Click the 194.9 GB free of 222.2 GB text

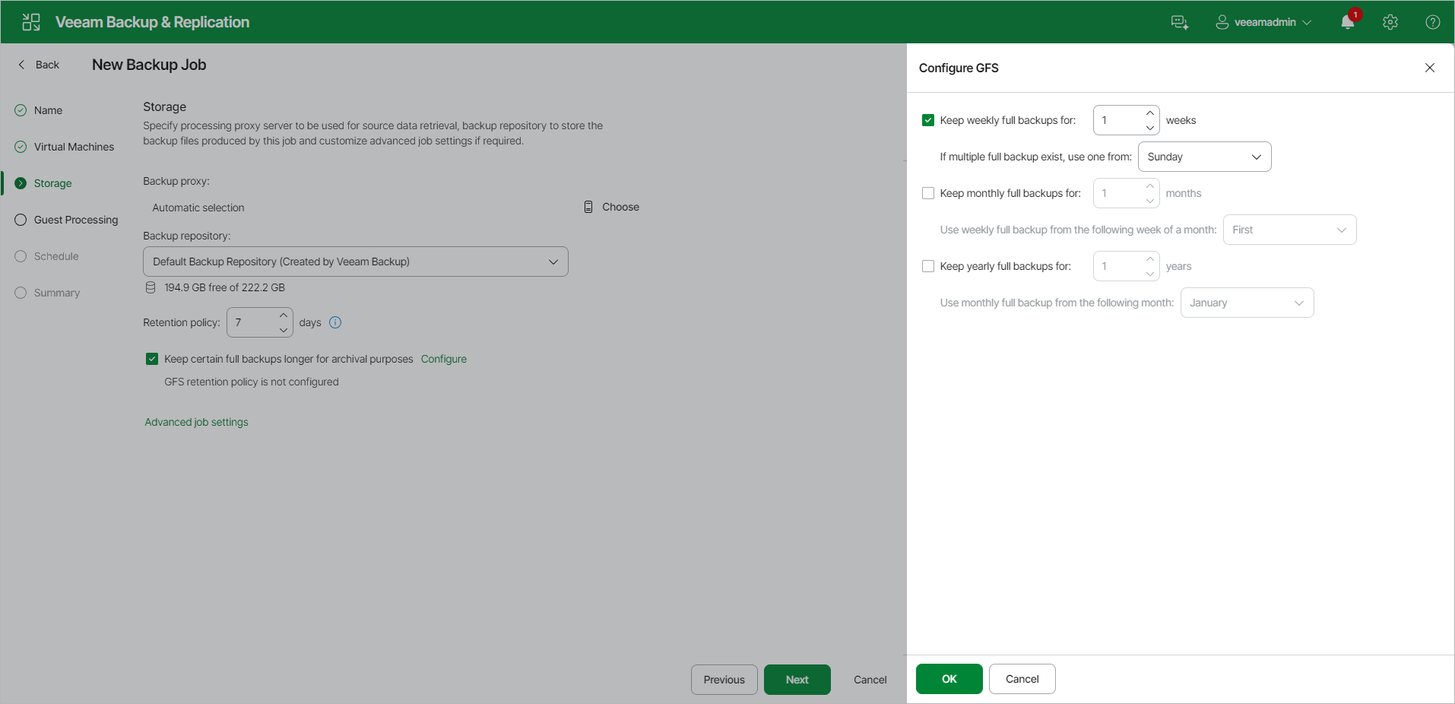(x=225, y=287)
